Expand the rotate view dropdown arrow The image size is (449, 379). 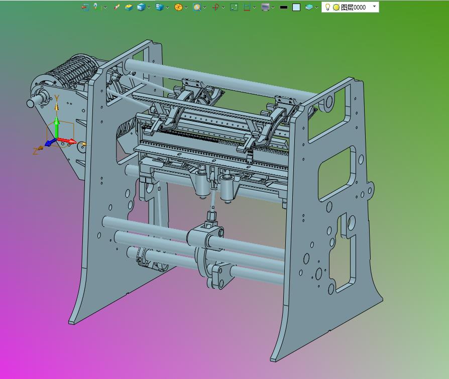pyautogui.click(x=223, y=8)
